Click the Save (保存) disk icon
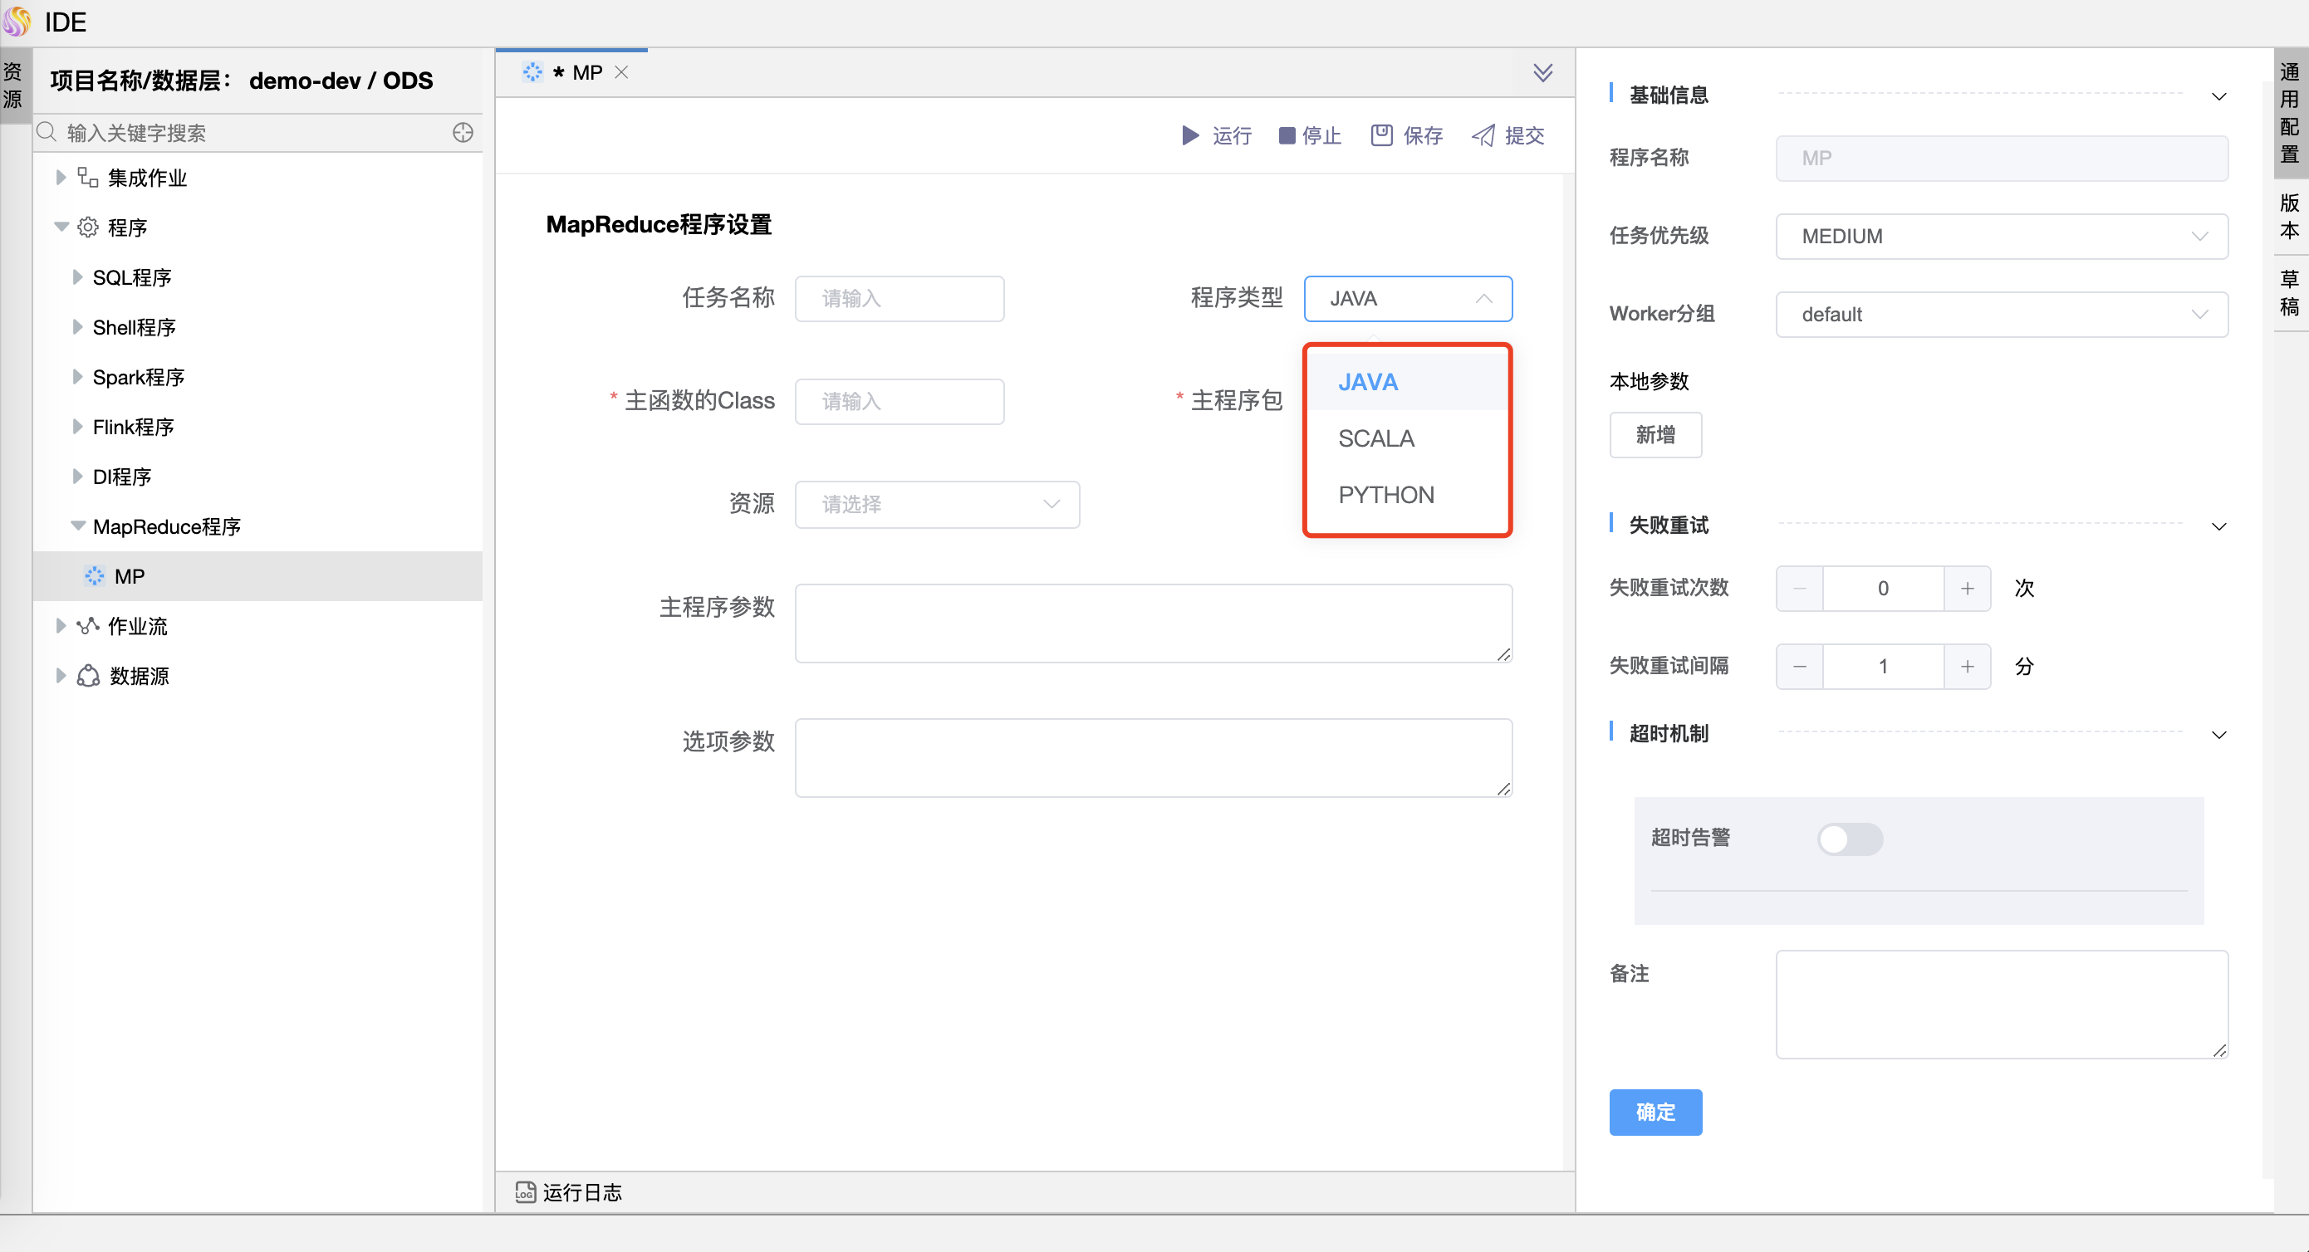The image size is (2309, 1252). click(1381, 135)
